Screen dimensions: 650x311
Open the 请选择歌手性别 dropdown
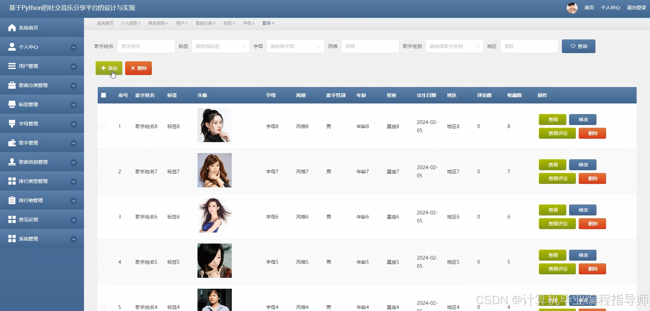[x=454, y=46]
